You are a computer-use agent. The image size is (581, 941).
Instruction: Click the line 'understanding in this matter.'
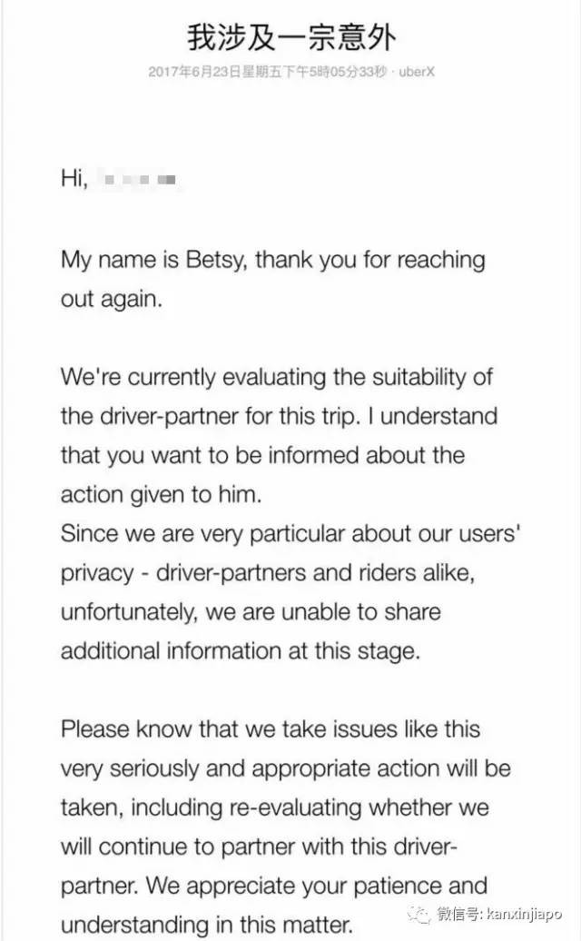pyautogui.click(x=206, y=925)
